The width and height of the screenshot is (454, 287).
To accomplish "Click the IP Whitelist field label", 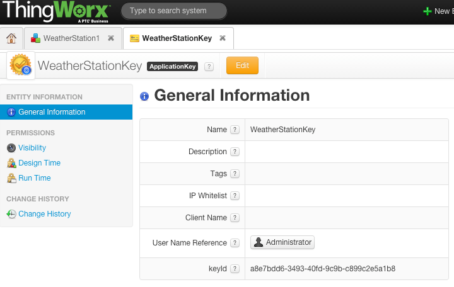I will pyautogui.click(x=208, y=196).
